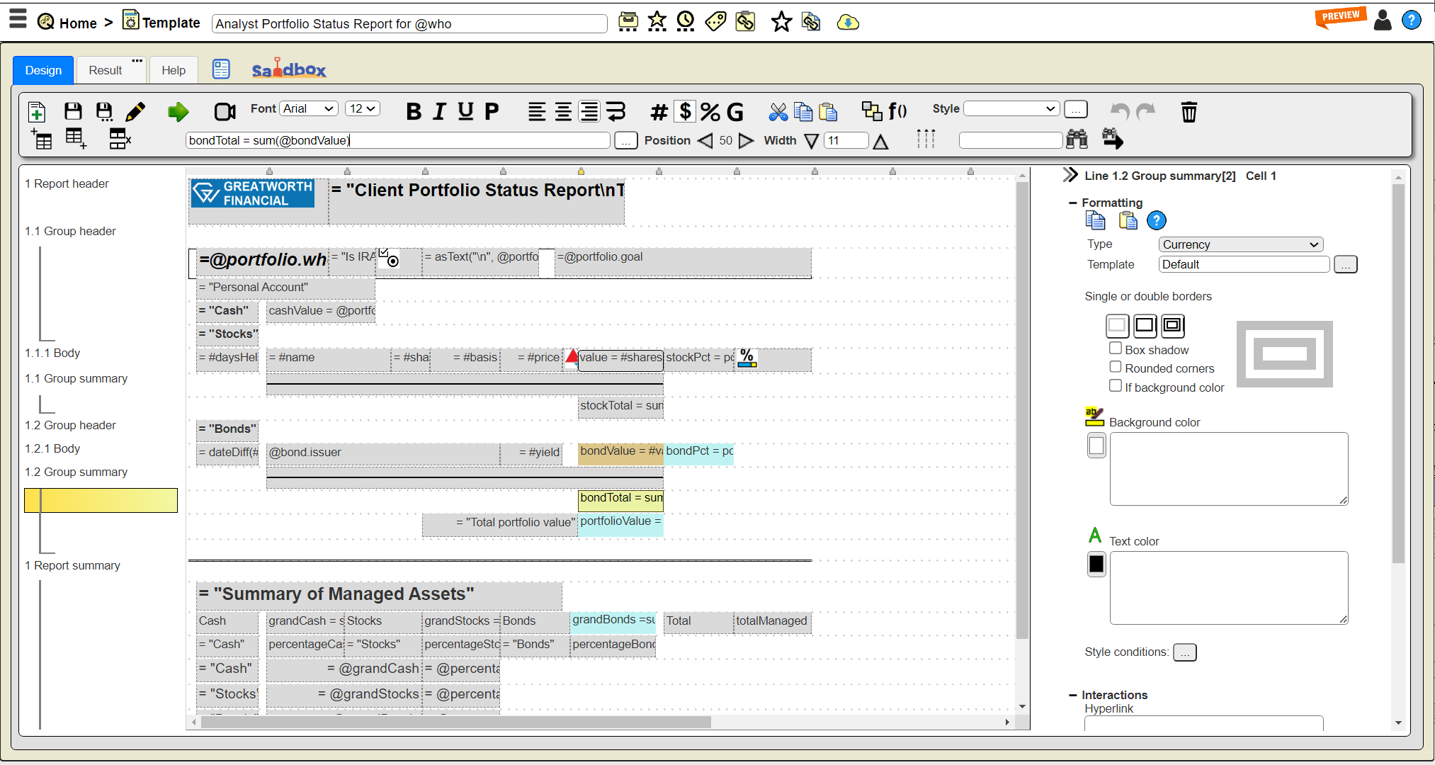Open the Sandbox tab
The height and width of the screenshot is (765, 1435).
(289, 69)
